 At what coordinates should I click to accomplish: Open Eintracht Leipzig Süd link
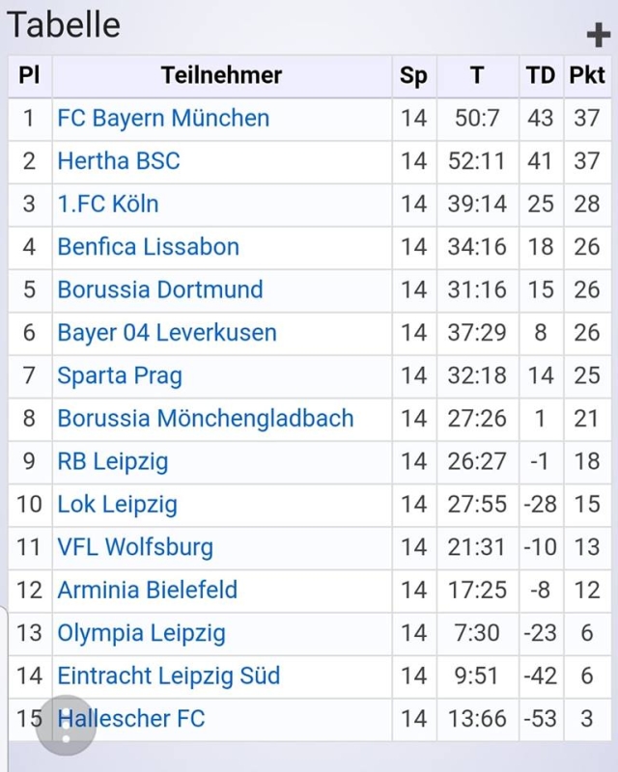point(169,675)
